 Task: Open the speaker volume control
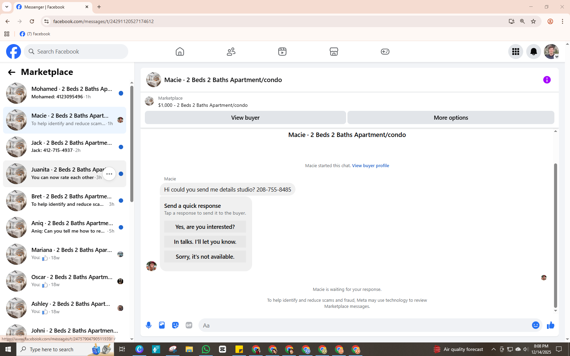tap(526, 349)
